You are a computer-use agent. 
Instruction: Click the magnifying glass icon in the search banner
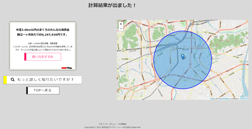tap(13, 80)
